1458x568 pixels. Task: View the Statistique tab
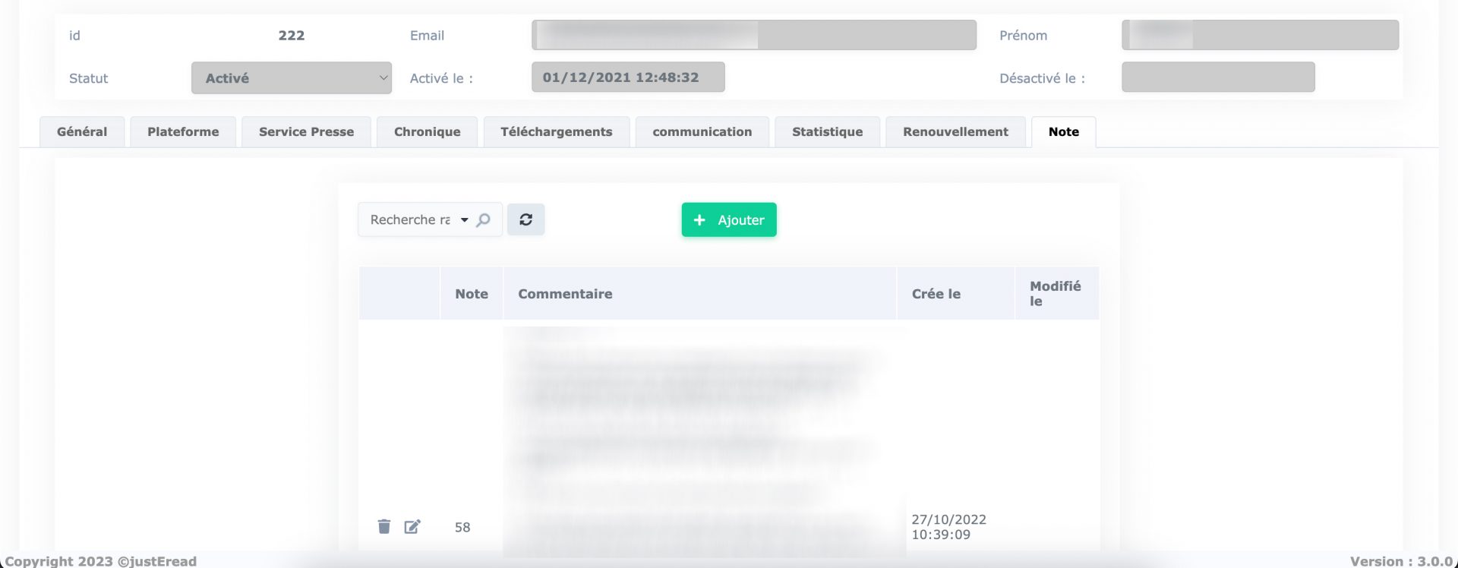pyautogui.click(x=827, y=132)
